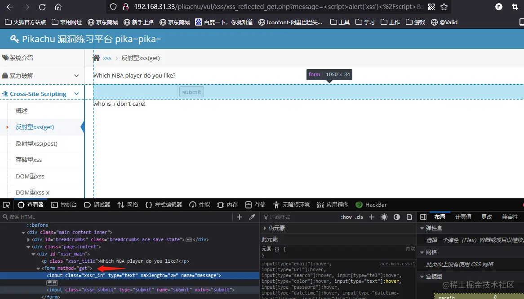Screen dimensions: 524x299
Task: Open the QR code icon in address bar
Action: (431, 7)
